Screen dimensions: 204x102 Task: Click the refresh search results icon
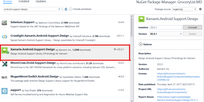pos(66,9)
